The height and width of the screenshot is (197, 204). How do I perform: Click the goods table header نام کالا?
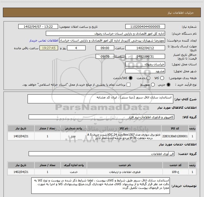124,128
